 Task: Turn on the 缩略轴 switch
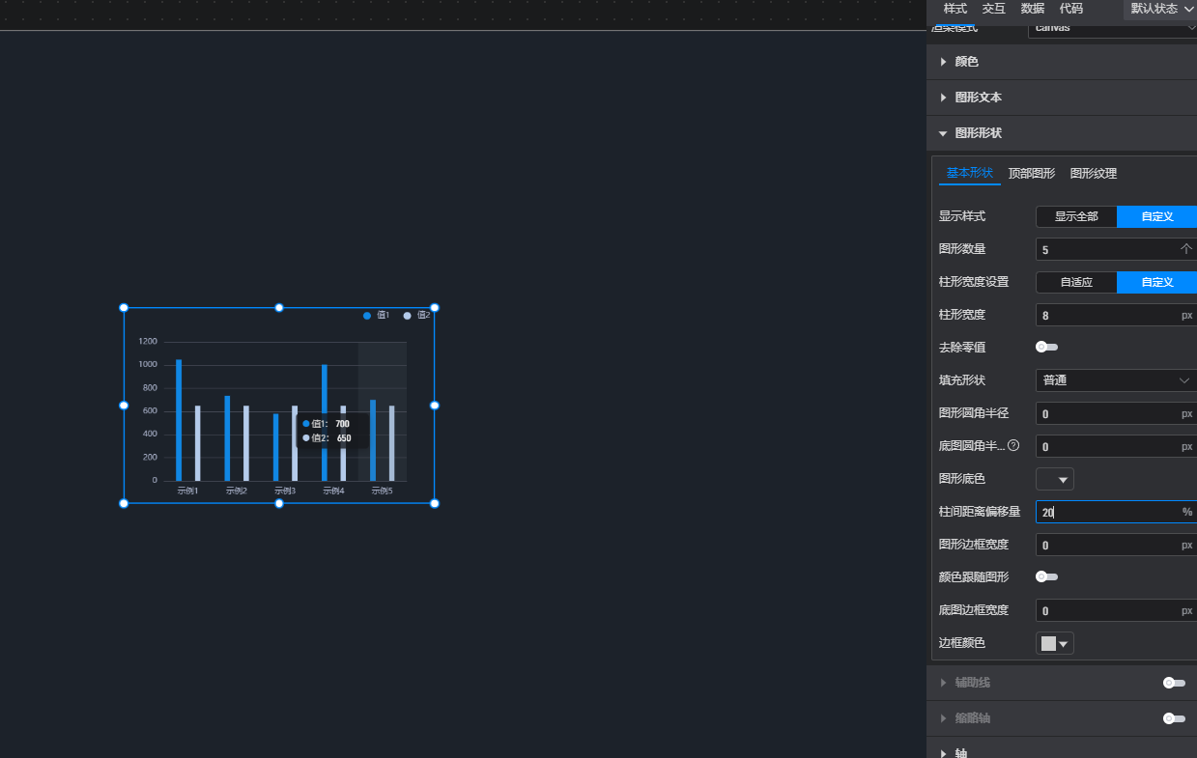1174,718
